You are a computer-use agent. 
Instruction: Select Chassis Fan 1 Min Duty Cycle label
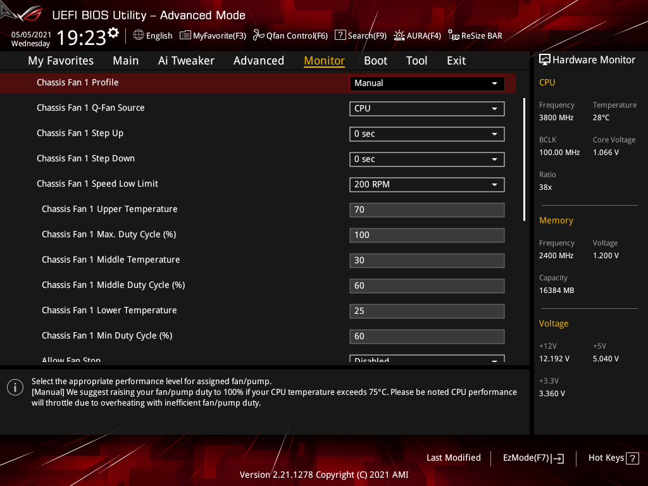(107, 335)
